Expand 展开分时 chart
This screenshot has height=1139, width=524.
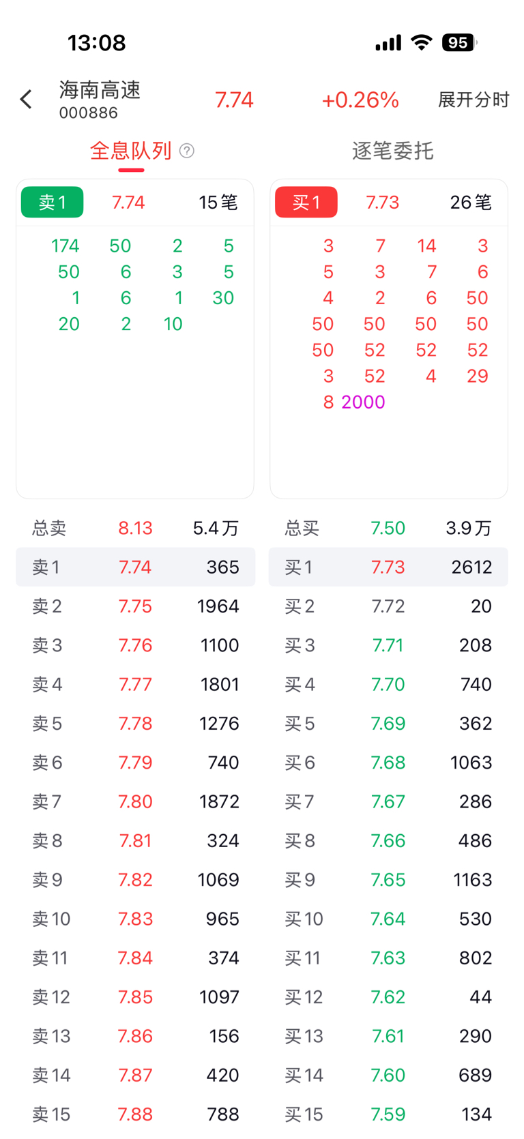pos(473,100)
